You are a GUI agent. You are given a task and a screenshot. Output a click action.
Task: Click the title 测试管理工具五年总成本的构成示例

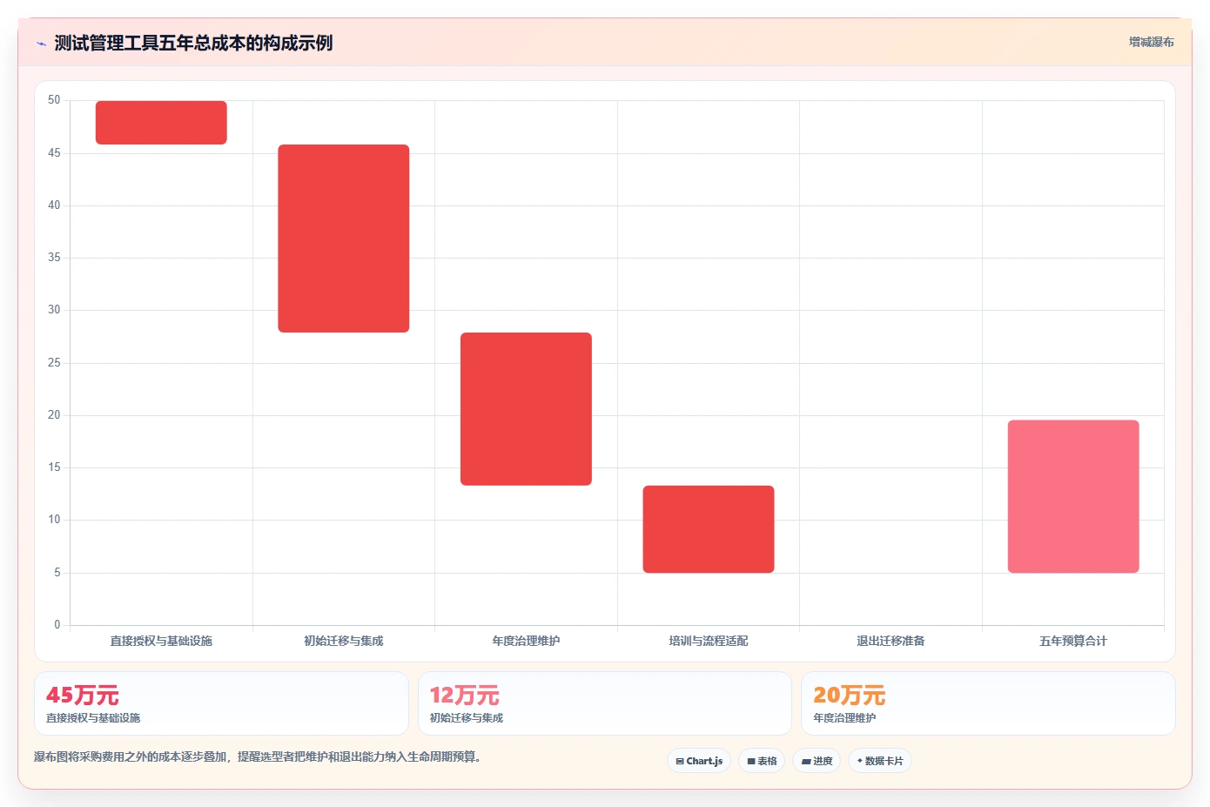click(193, 43)
